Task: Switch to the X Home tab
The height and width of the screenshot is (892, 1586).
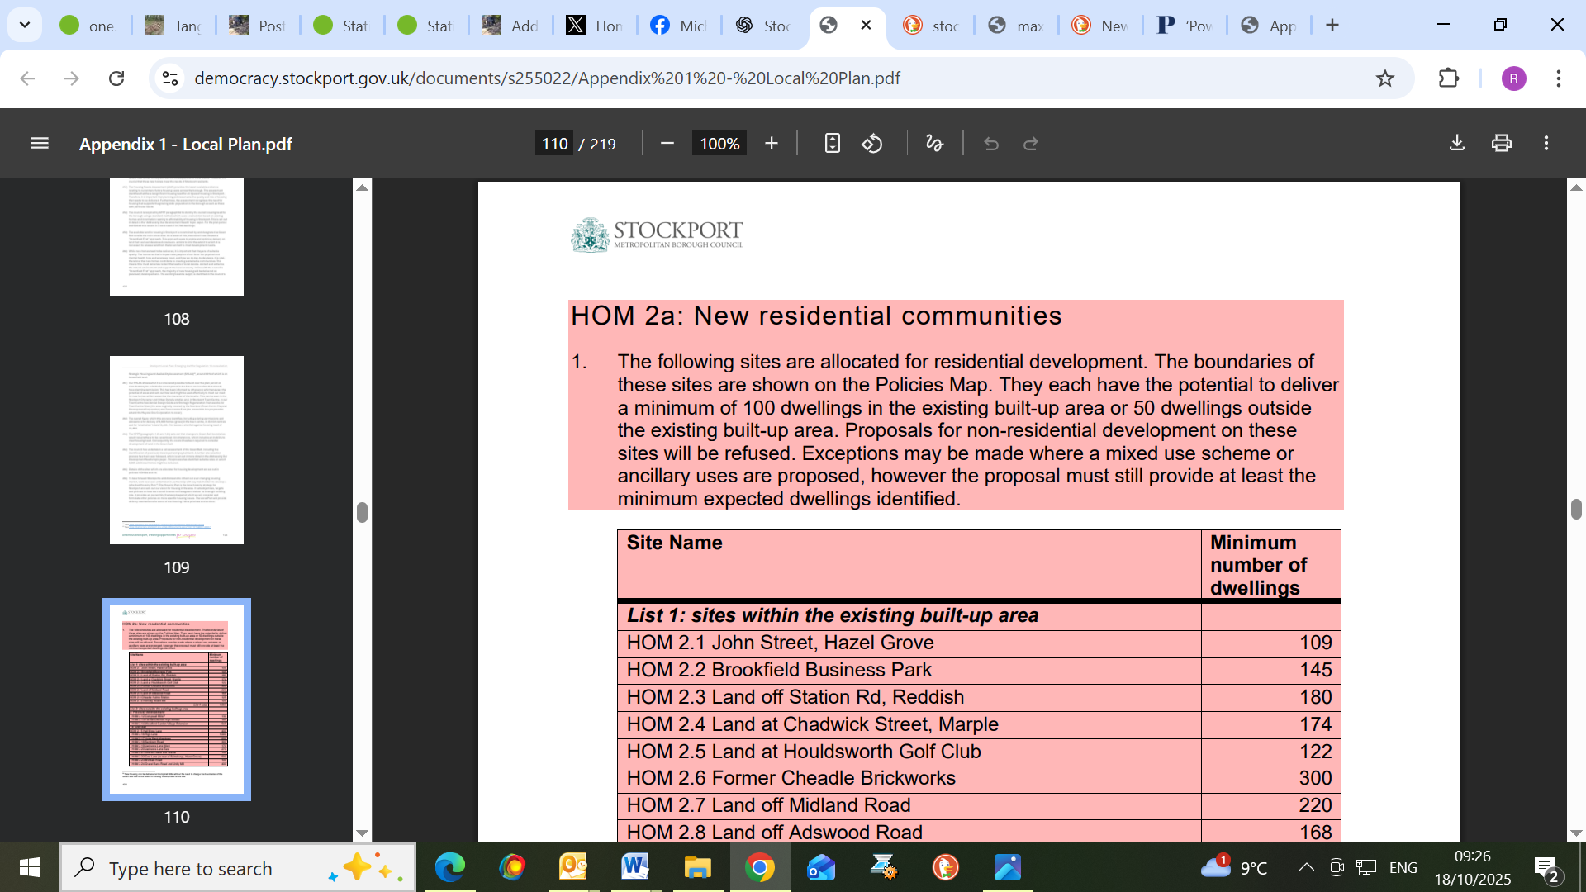Action: 595,26
